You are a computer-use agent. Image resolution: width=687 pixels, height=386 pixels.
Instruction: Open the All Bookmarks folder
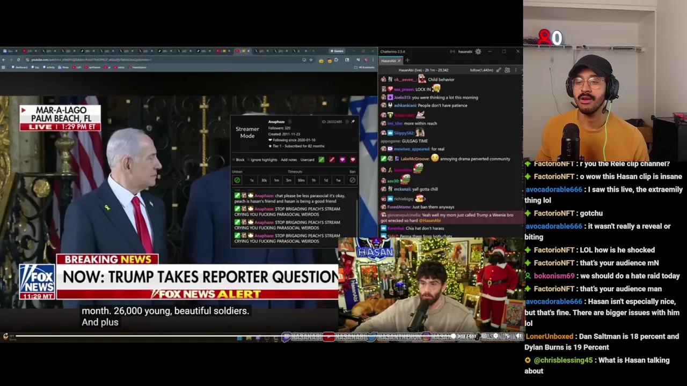tap(365, 67)
